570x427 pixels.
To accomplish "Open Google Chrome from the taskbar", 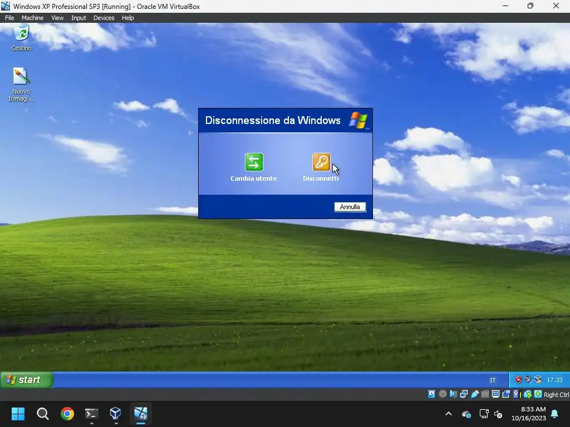I will click(67, 414).
